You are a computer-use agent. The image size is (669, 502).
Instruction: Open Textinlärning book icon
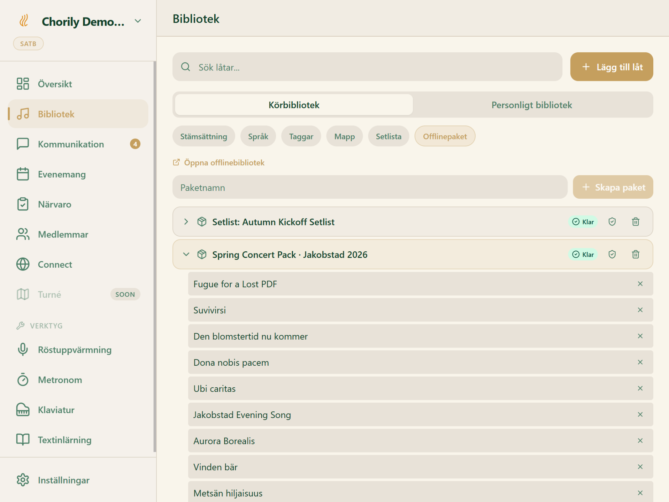[x=23, y=440]
